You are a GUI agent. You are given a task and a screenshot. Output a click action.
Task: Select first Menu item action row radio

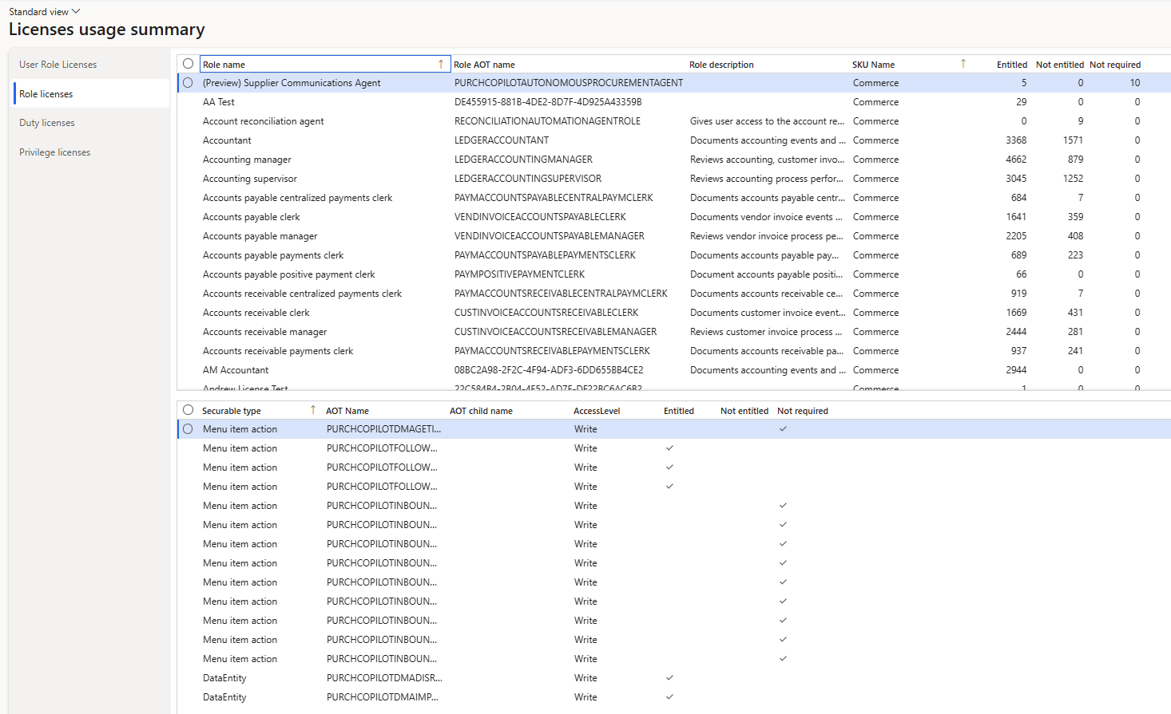coord(189,429)
